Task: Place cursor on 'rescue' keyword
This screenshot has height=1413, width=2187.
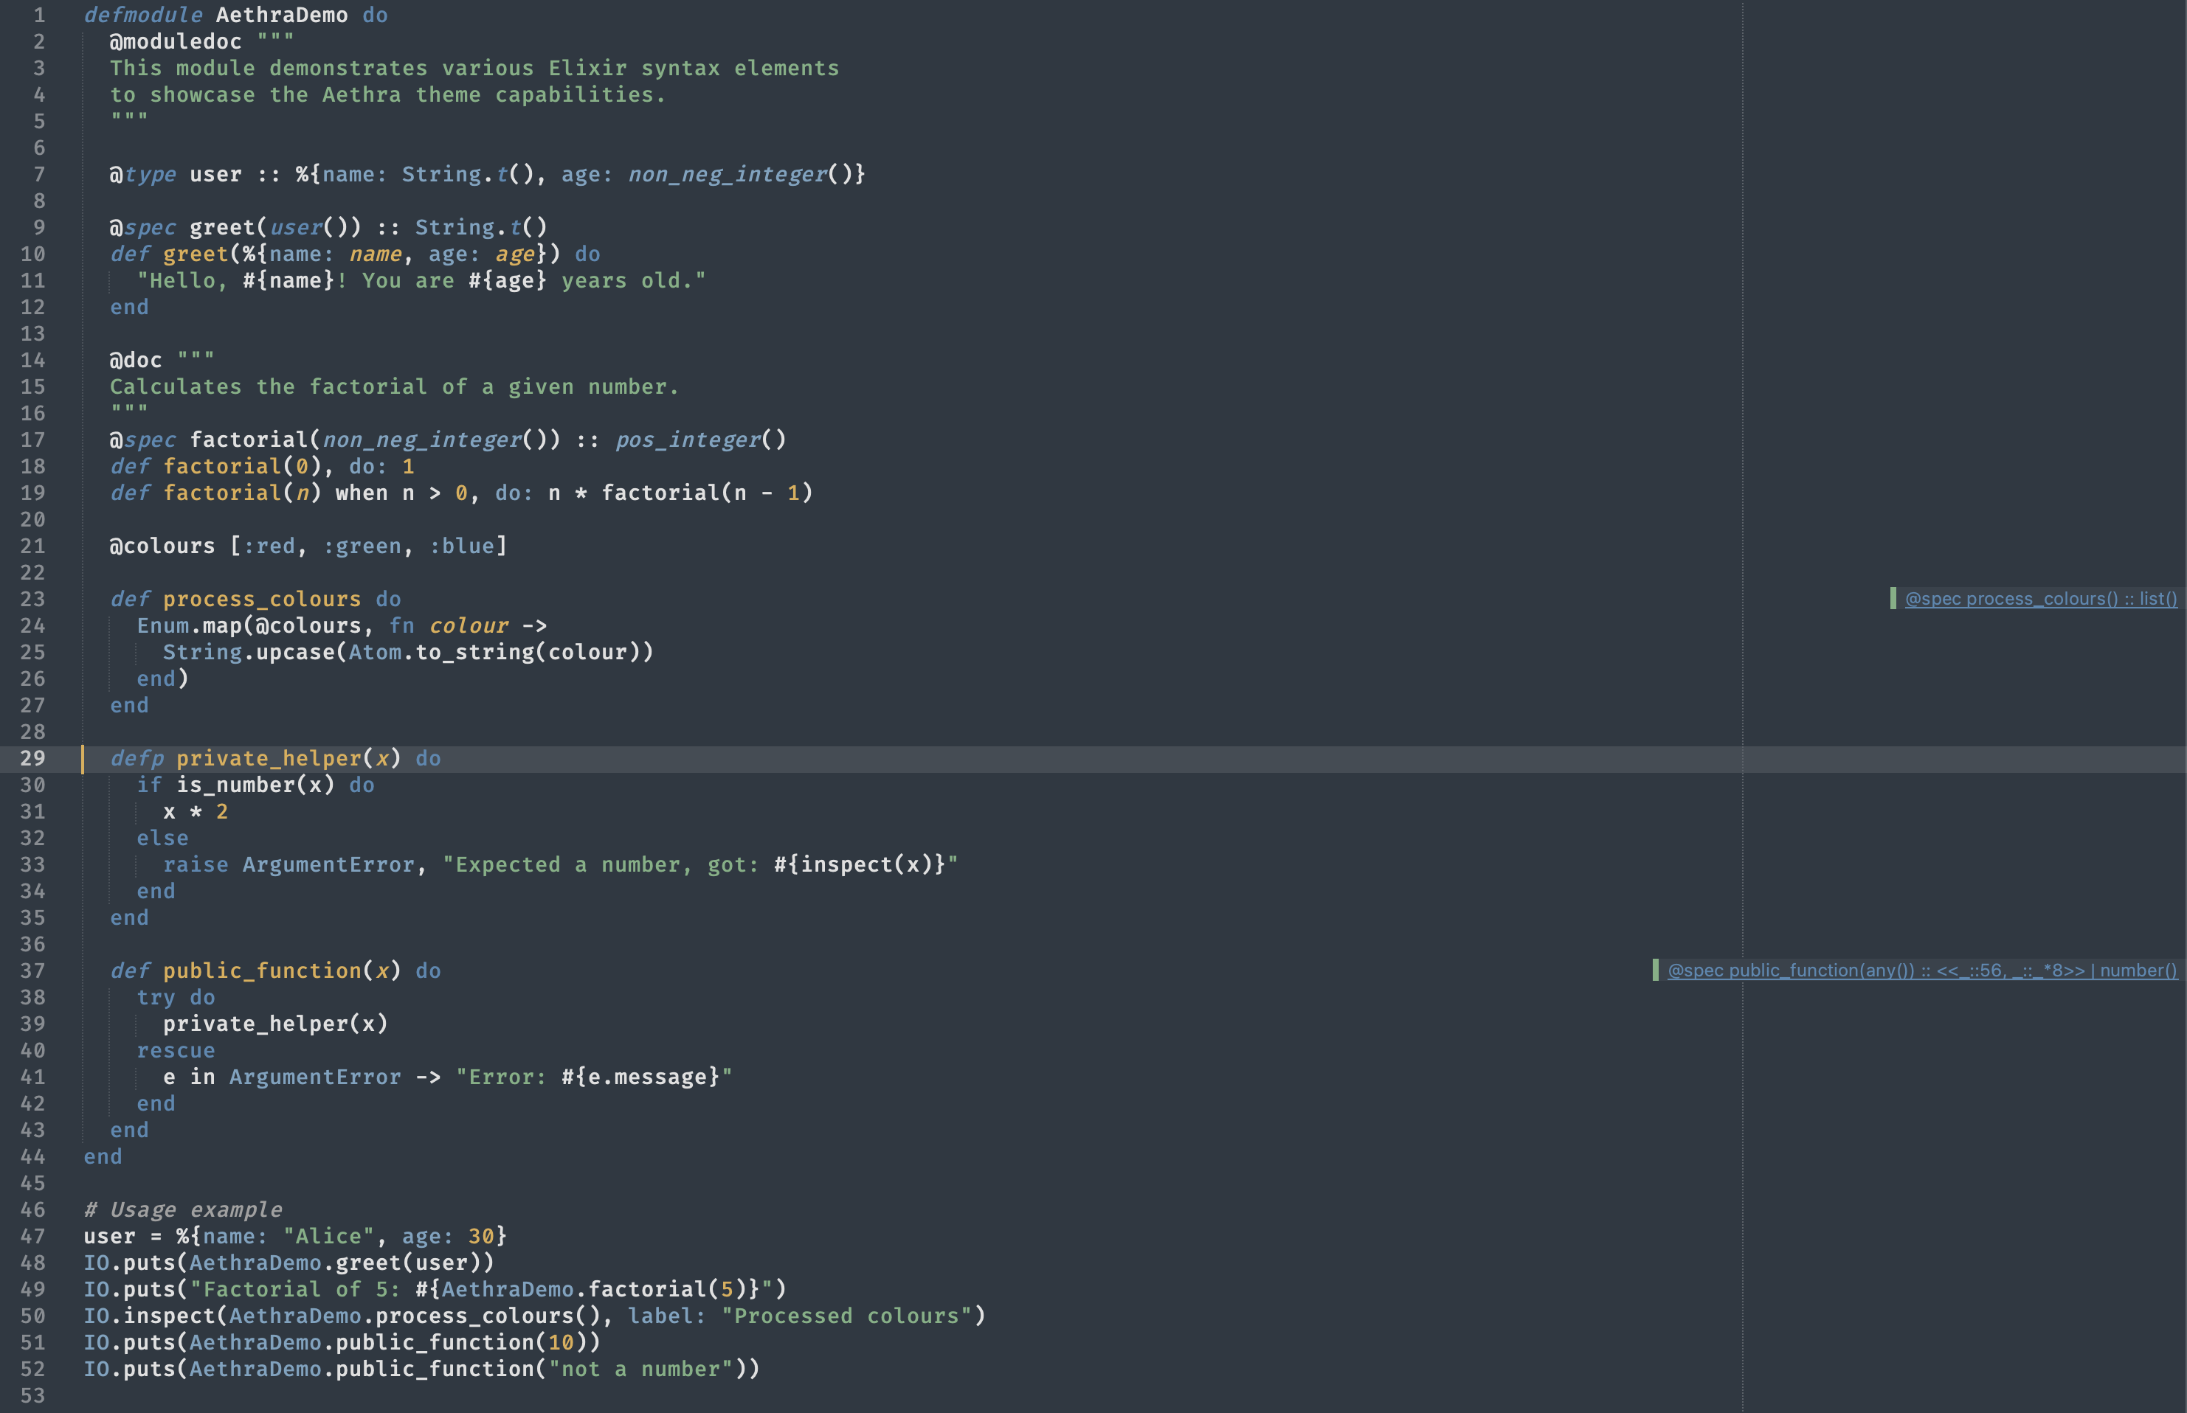Action: (176, 1051)
